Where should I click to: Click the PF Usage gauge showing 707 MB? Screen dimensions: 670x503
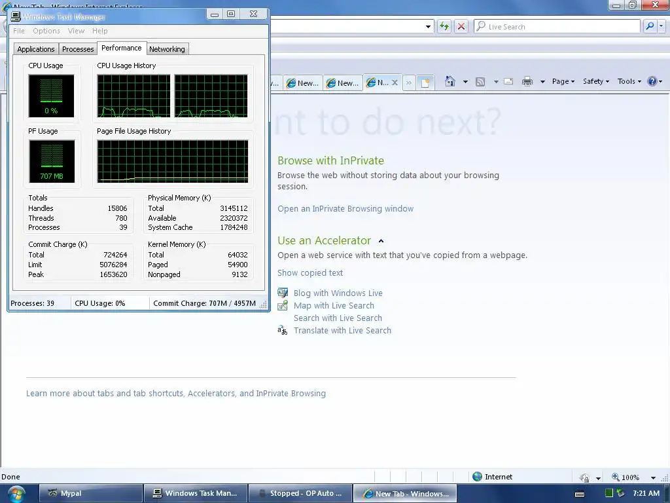point(52,161)
